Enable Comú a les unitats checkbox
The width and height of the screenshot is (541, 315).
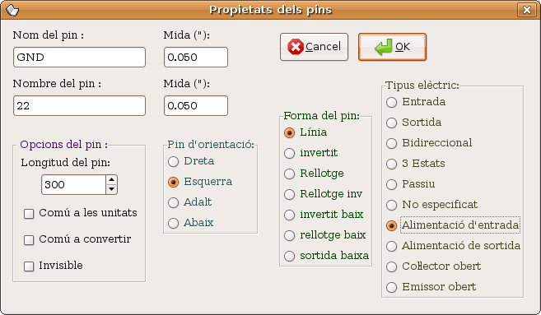tap(29, 214)
